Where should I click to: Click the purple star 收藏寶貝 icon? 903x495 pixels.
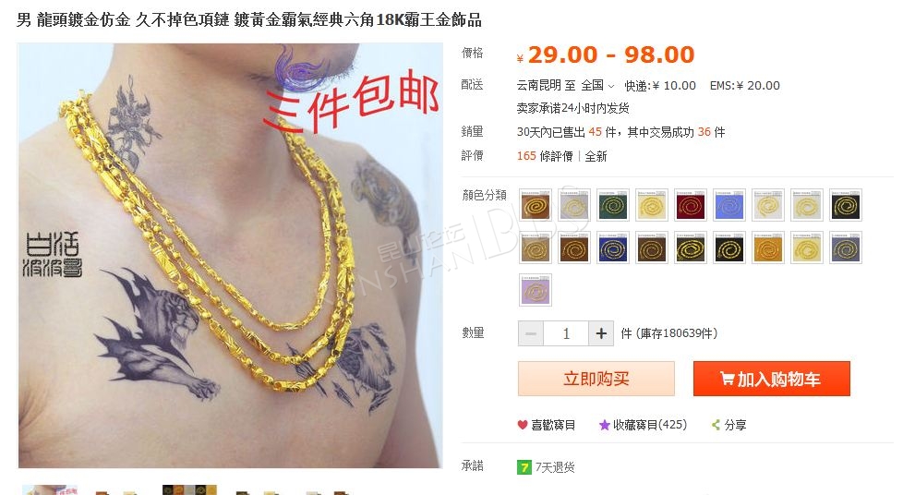pyautogui.click(x=604, y=425)
